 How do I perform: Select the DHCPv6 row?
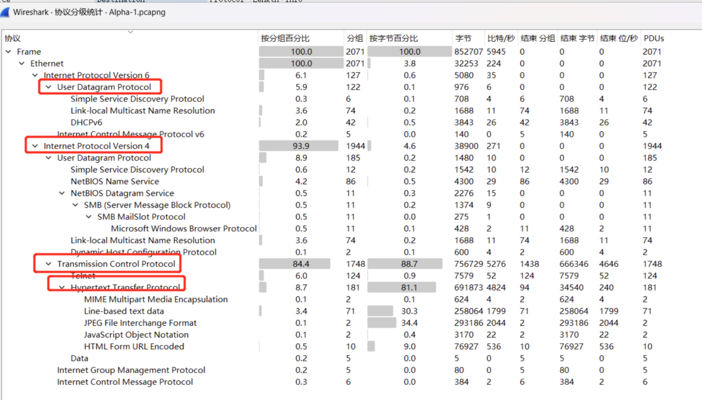click(86, 122)
